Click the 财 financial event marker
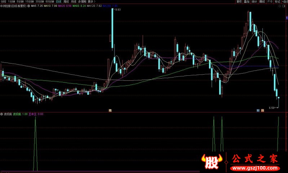Viewport: 288px width, 173px height. tap(258, 111)
